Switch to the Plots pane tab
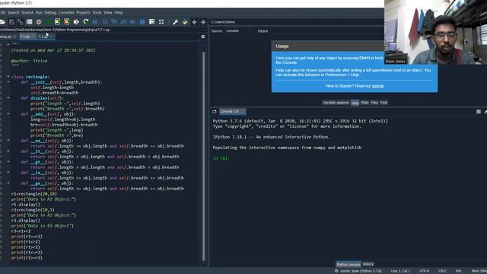The image size is (487, 274). [x=364, y=103]
